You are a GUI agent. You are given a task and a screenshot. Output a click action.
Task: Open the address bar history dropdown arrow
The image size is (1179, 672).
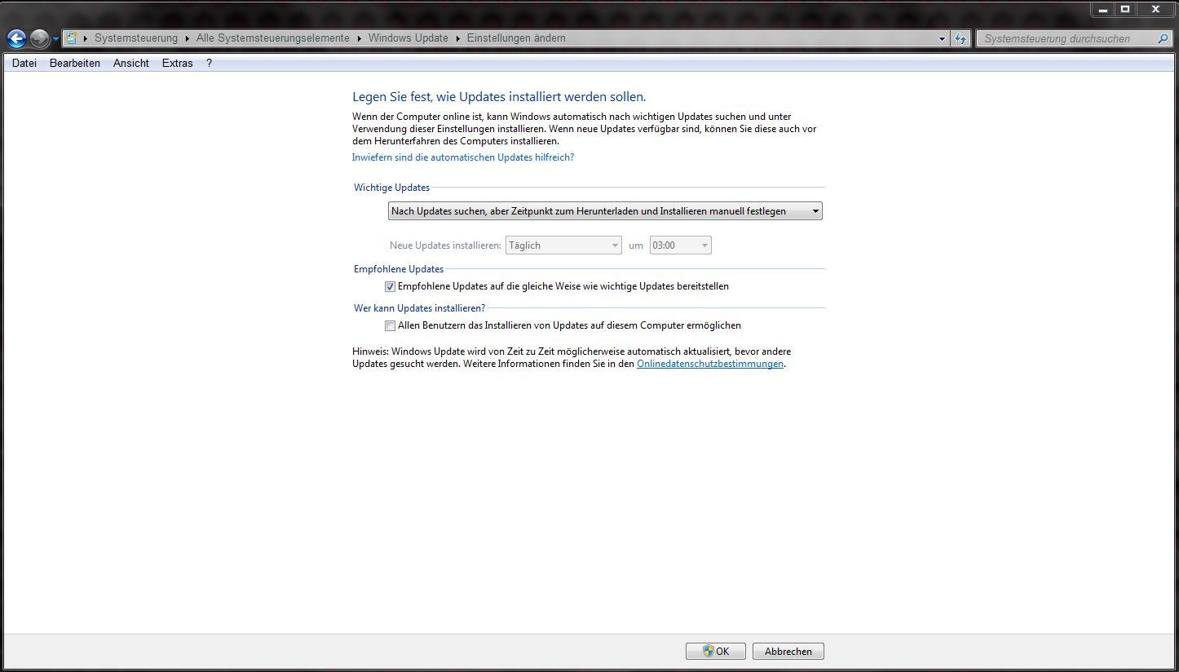942,38
